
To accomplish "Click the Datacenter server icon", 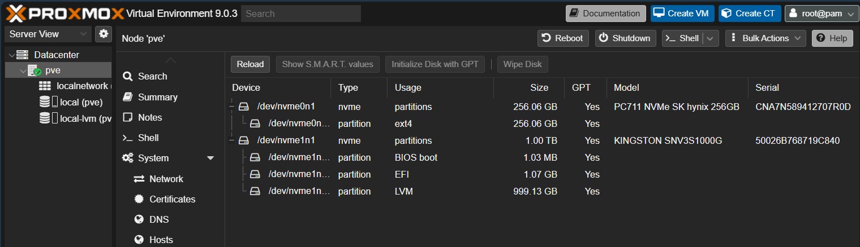I will [22, 55].
